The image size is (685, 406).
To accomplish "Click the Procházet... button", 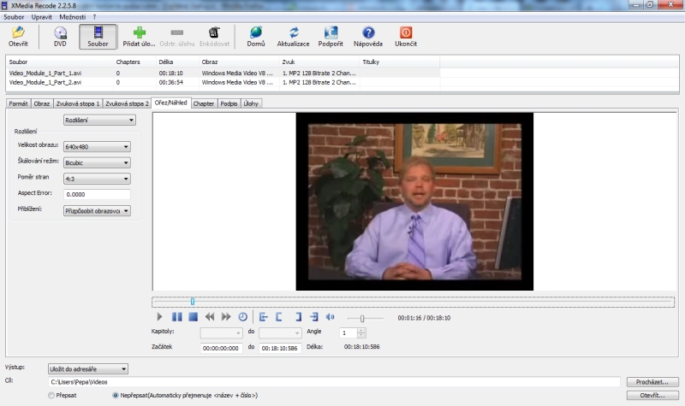I will (652, 382).
